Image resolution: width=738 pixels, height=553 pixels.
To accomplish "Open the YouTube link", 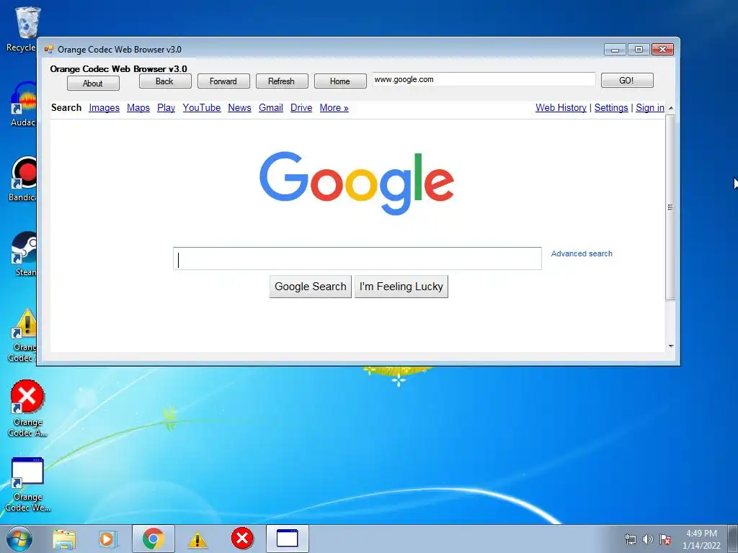I will point(202,108).
